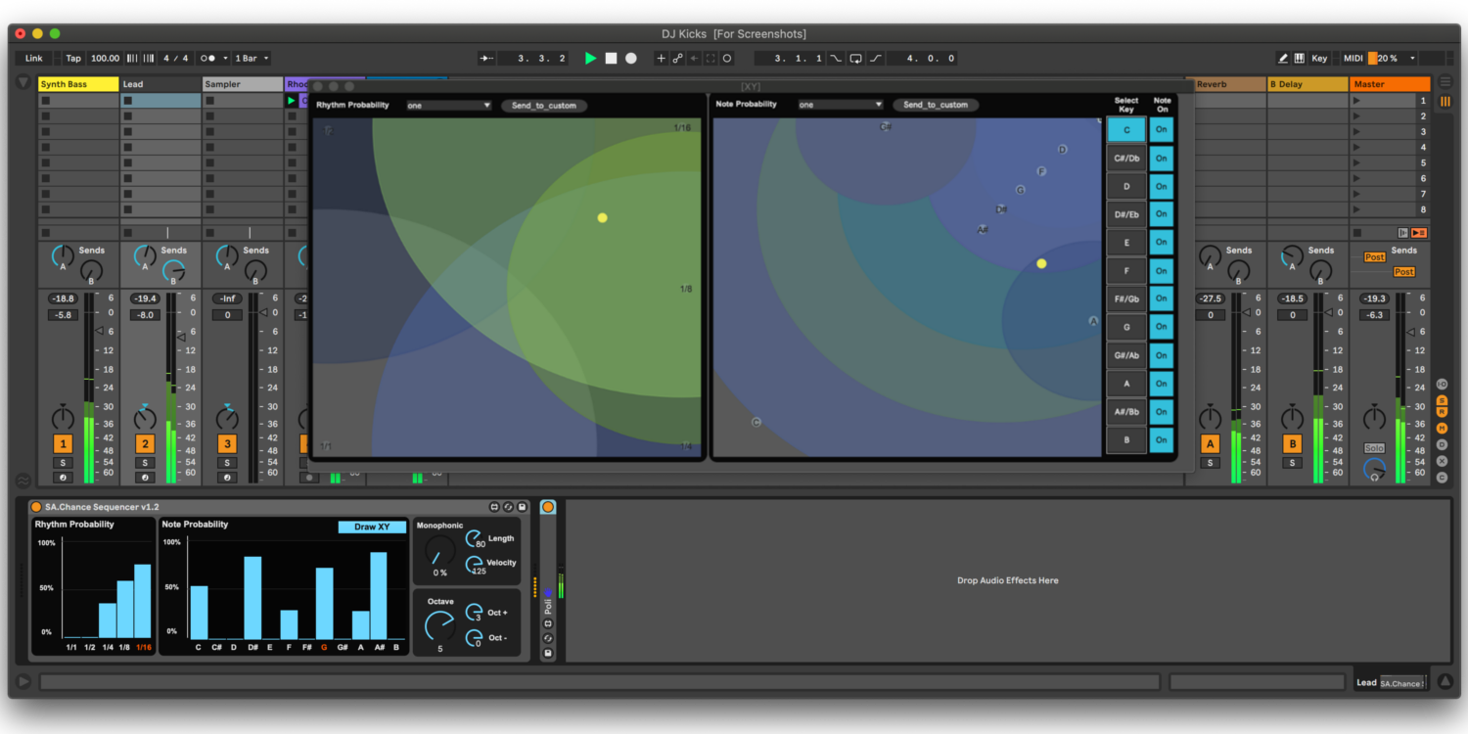
Task: Click the Show/Hide Parameters icon on SA.Chance Sequencer
Action: point(494,507)
